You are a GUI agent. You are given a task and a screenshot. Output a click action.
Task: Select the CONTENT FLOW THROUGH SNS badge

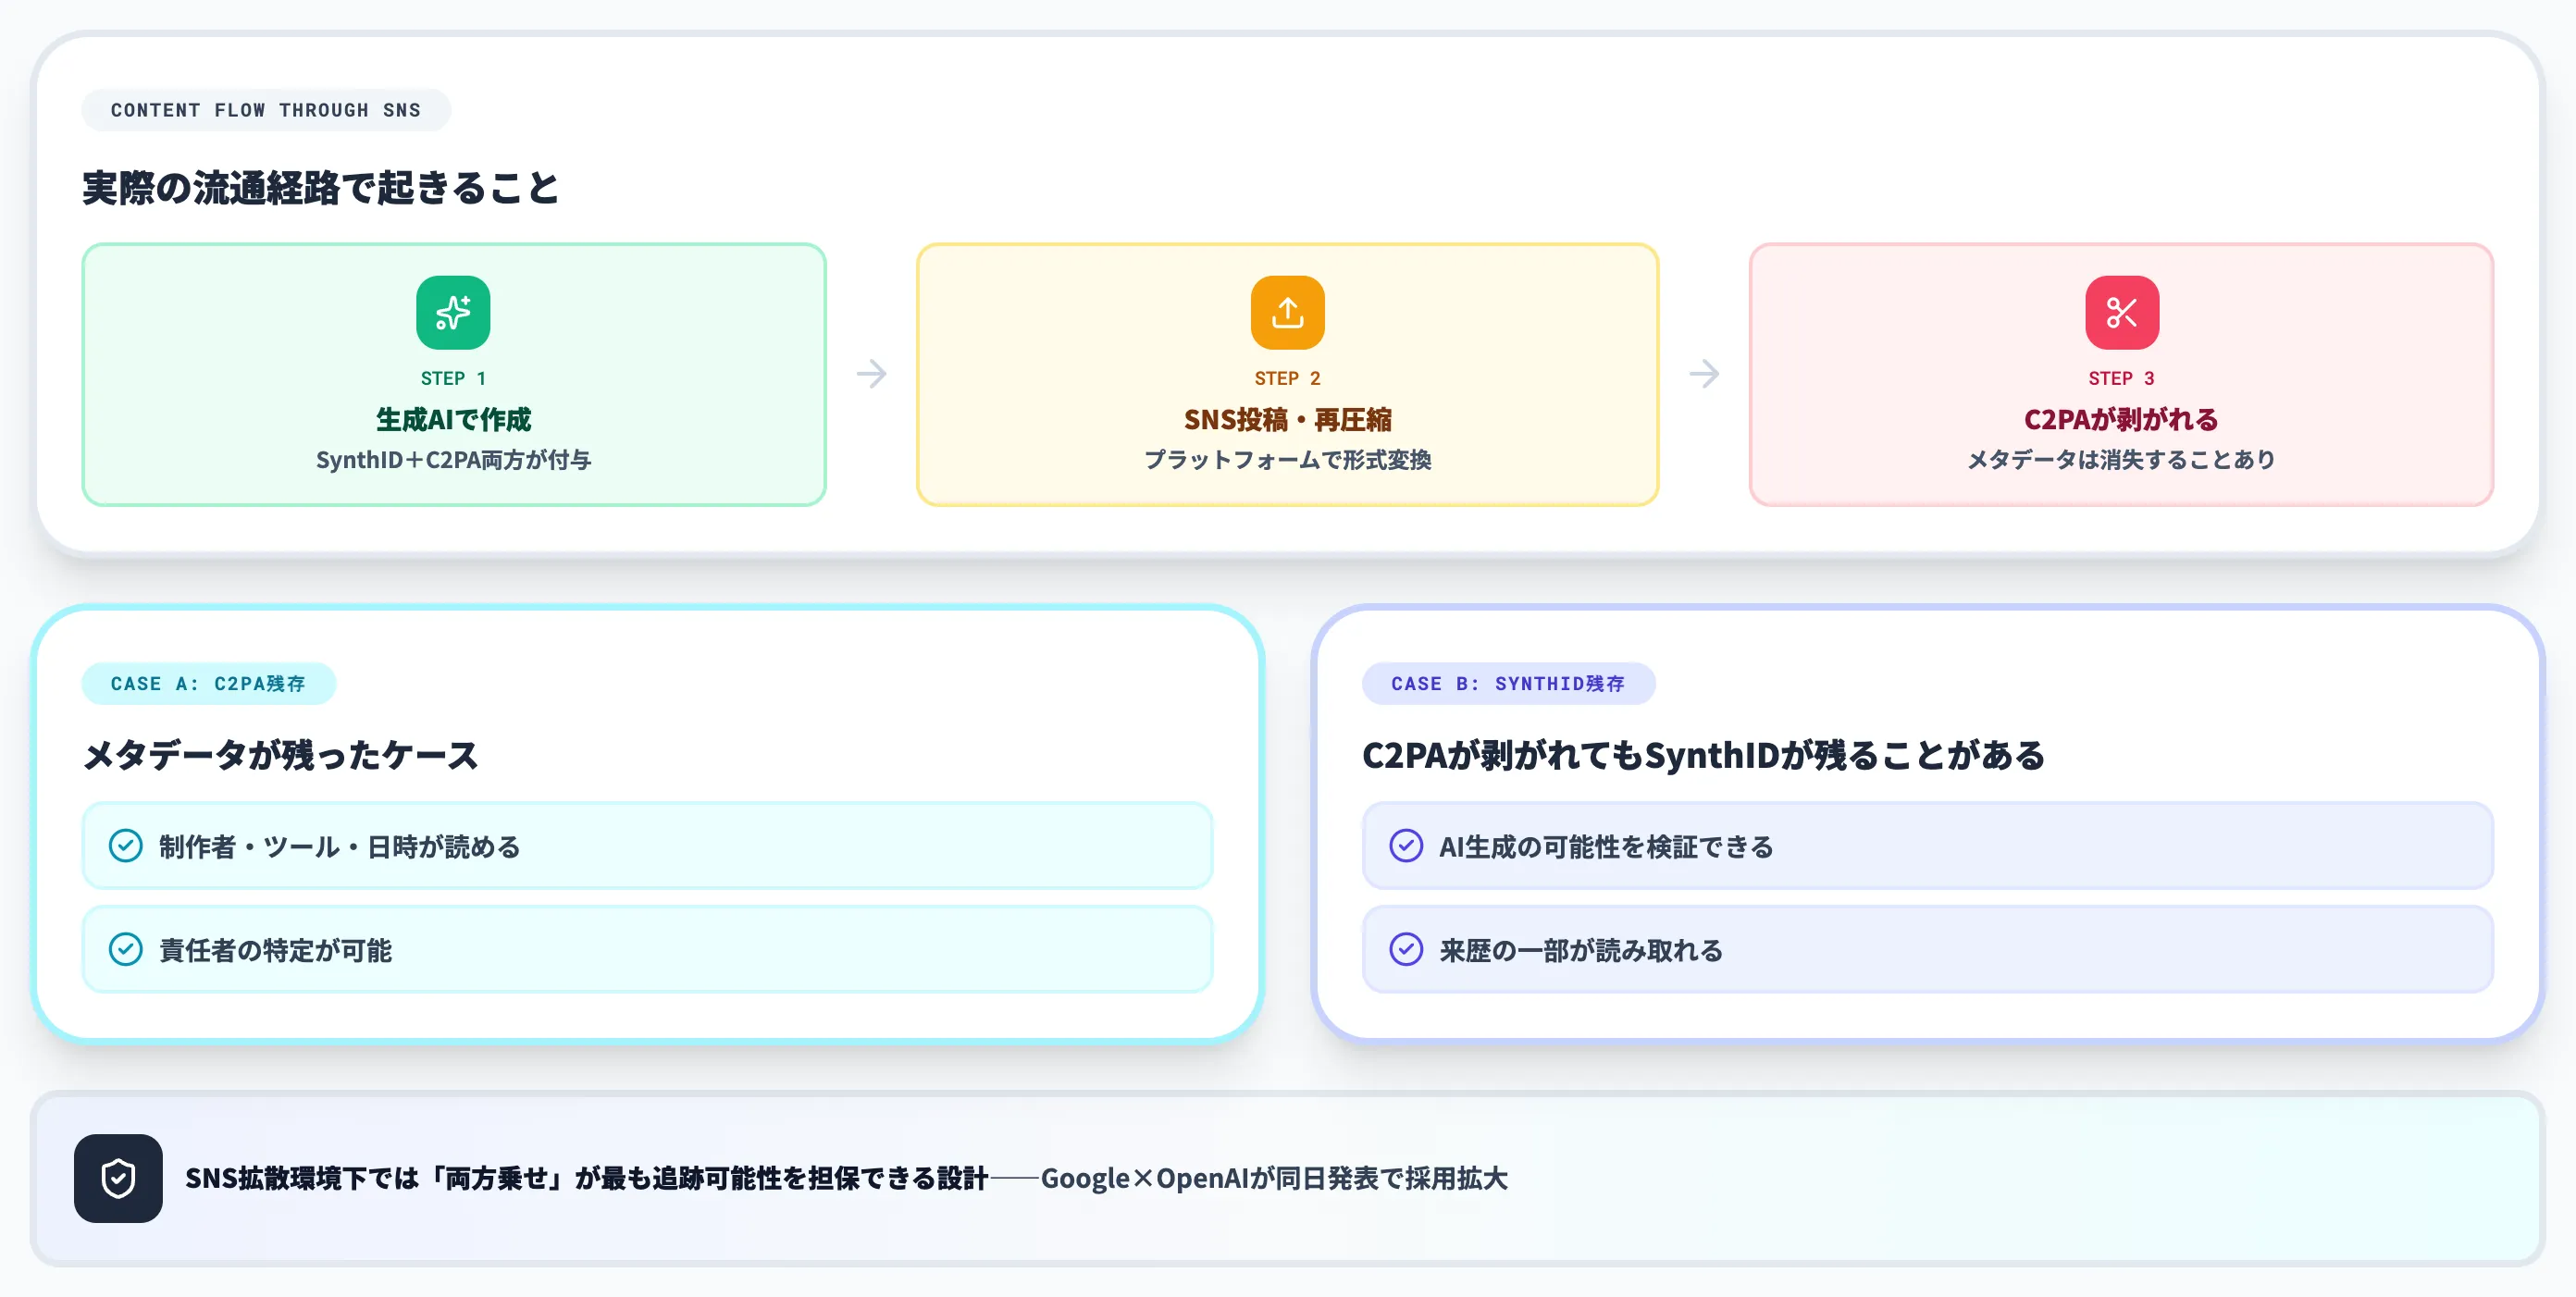tap(266, 110)
